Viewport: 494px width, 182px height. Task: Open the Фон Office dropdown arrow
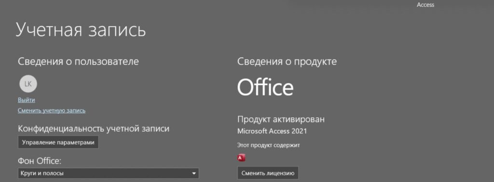pos(194,173)
